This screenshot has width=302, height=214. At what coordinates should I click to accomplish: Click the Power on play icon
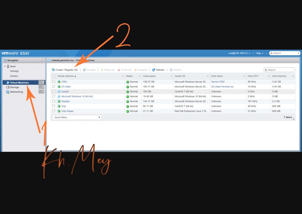click(x=102, y=70)
